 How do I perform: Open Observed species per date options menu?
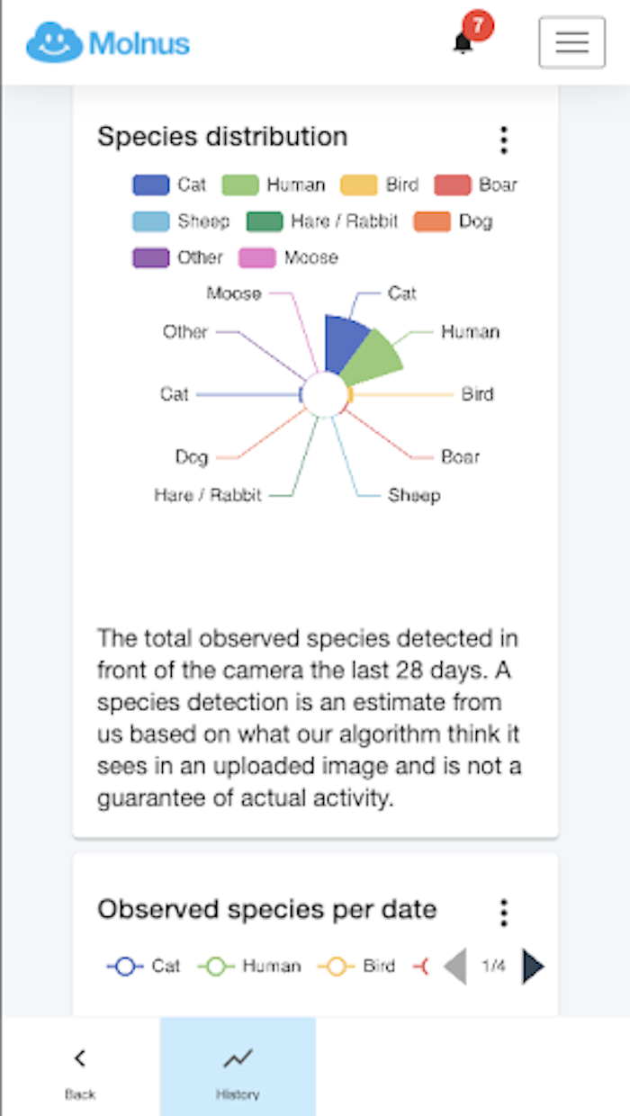click(503, 912)
